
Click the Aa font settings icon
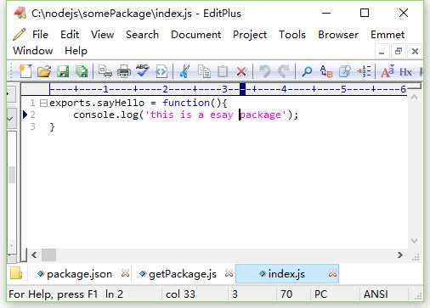[388, 71]
